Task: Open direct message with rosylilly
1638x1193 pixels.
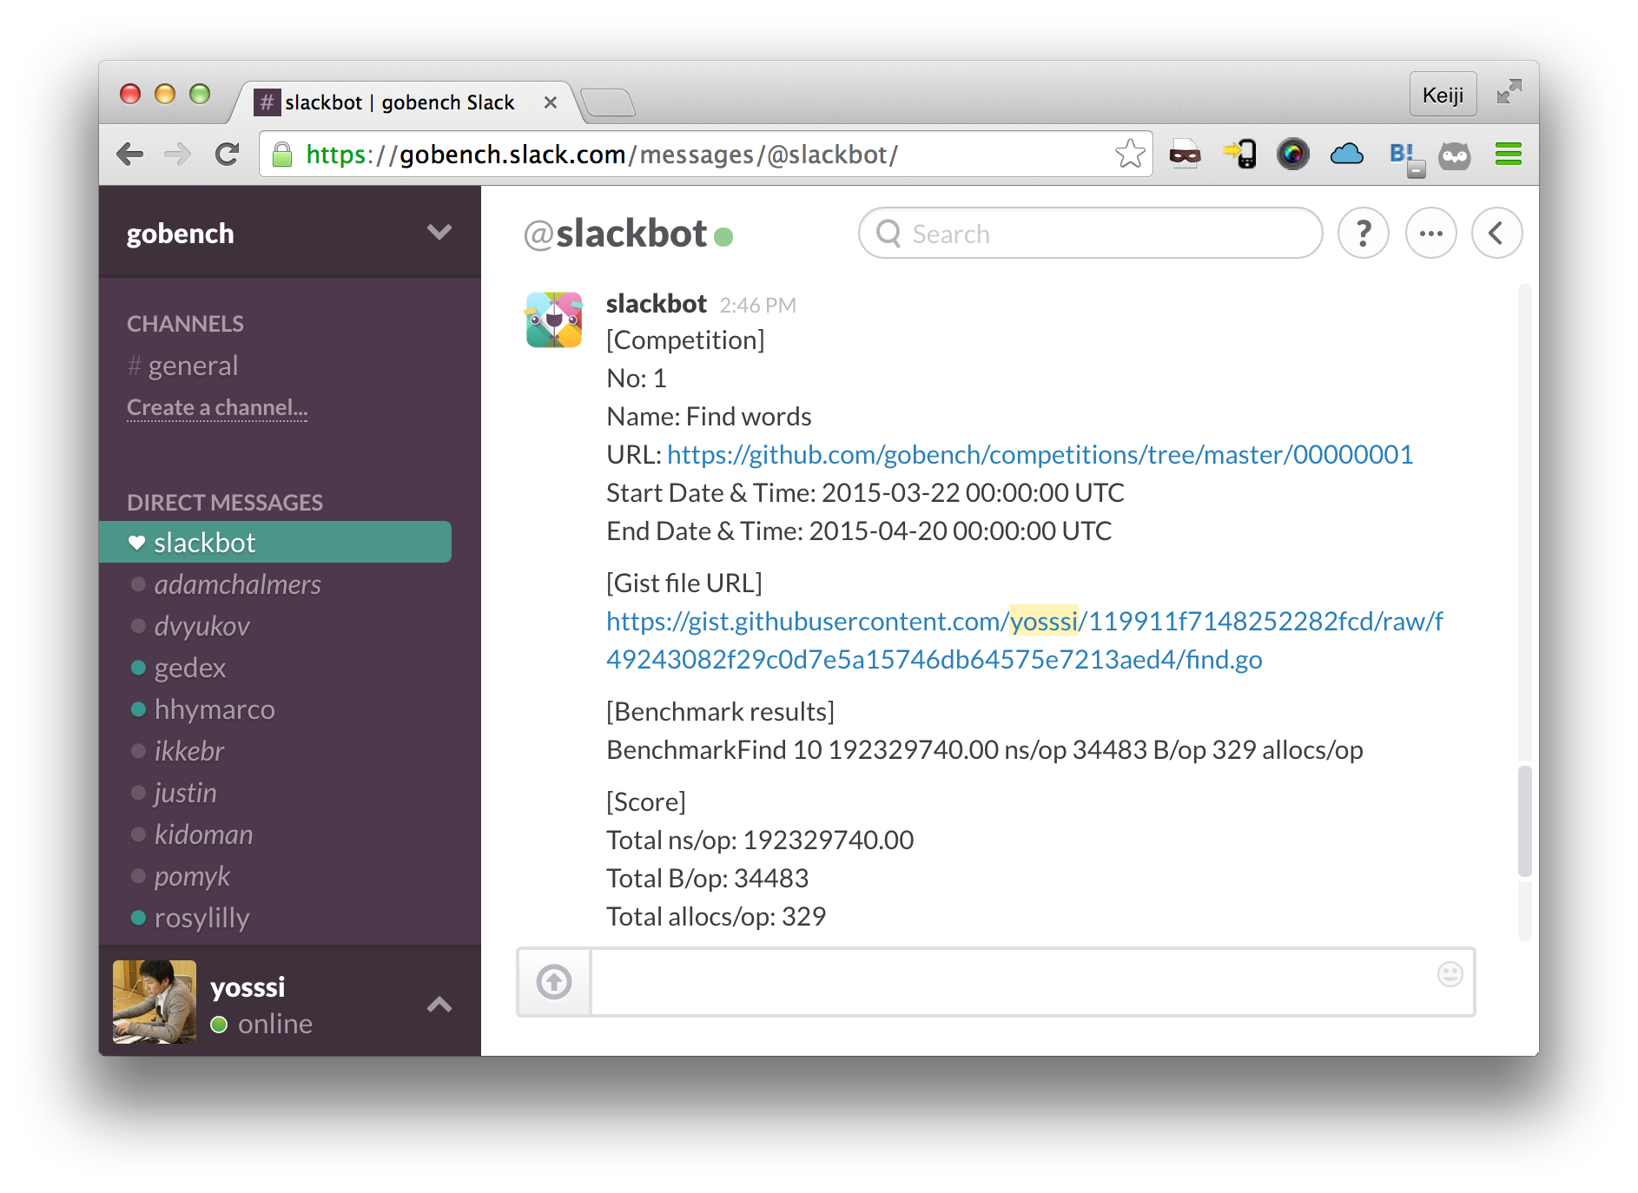Action: (201, 918)
